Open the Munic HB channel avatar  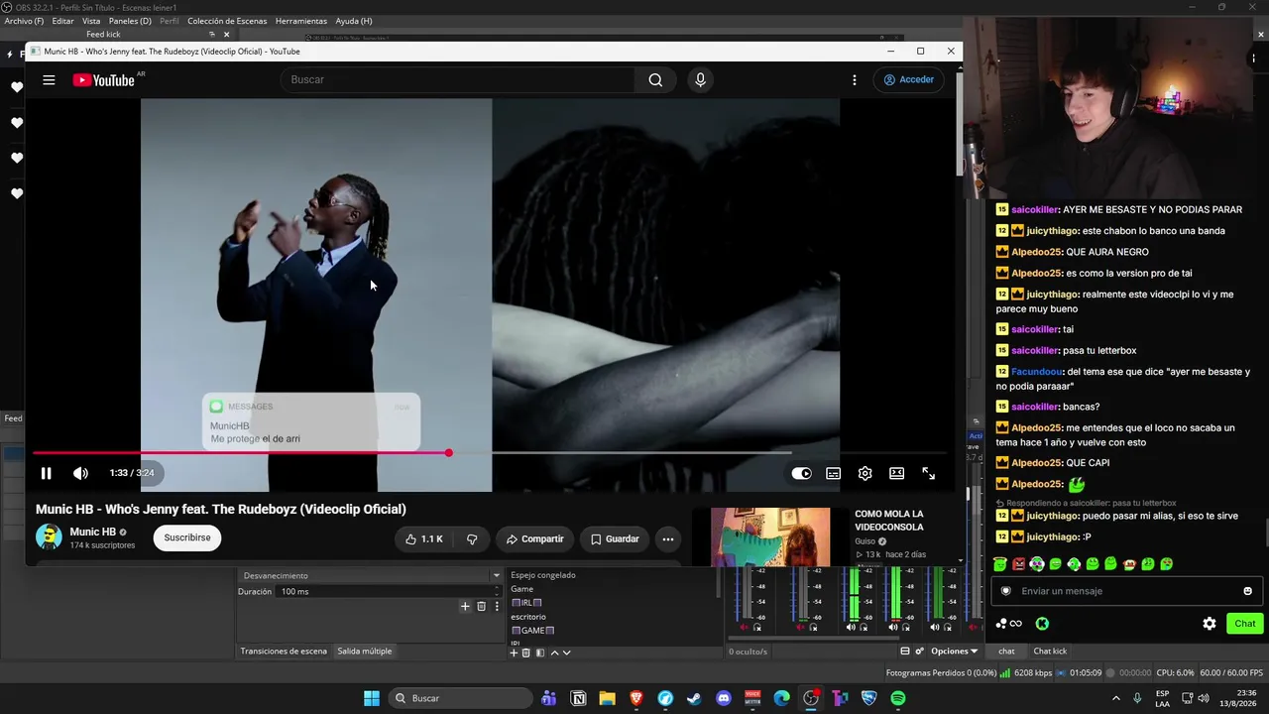coord(49,537)
